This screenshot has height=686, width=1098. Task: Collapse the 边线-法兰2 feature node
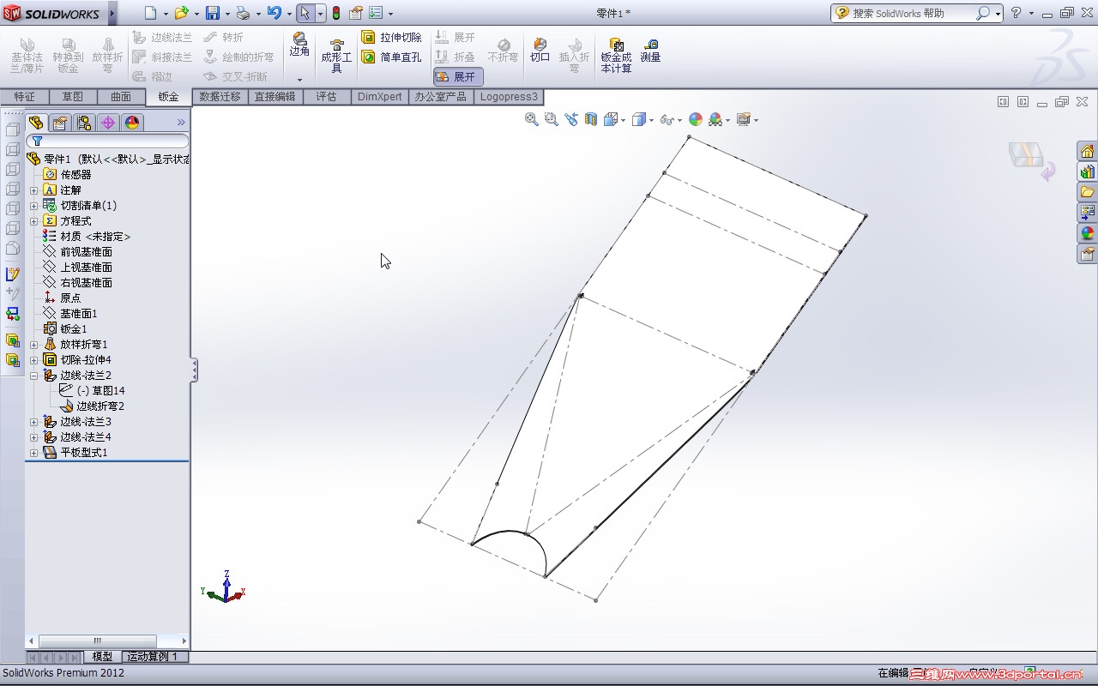pos(34,376)
